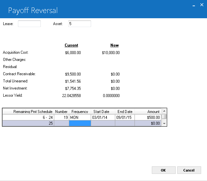The image size is (207, 181).
Task: Click the Current column heading
Action: coord(72,45)
